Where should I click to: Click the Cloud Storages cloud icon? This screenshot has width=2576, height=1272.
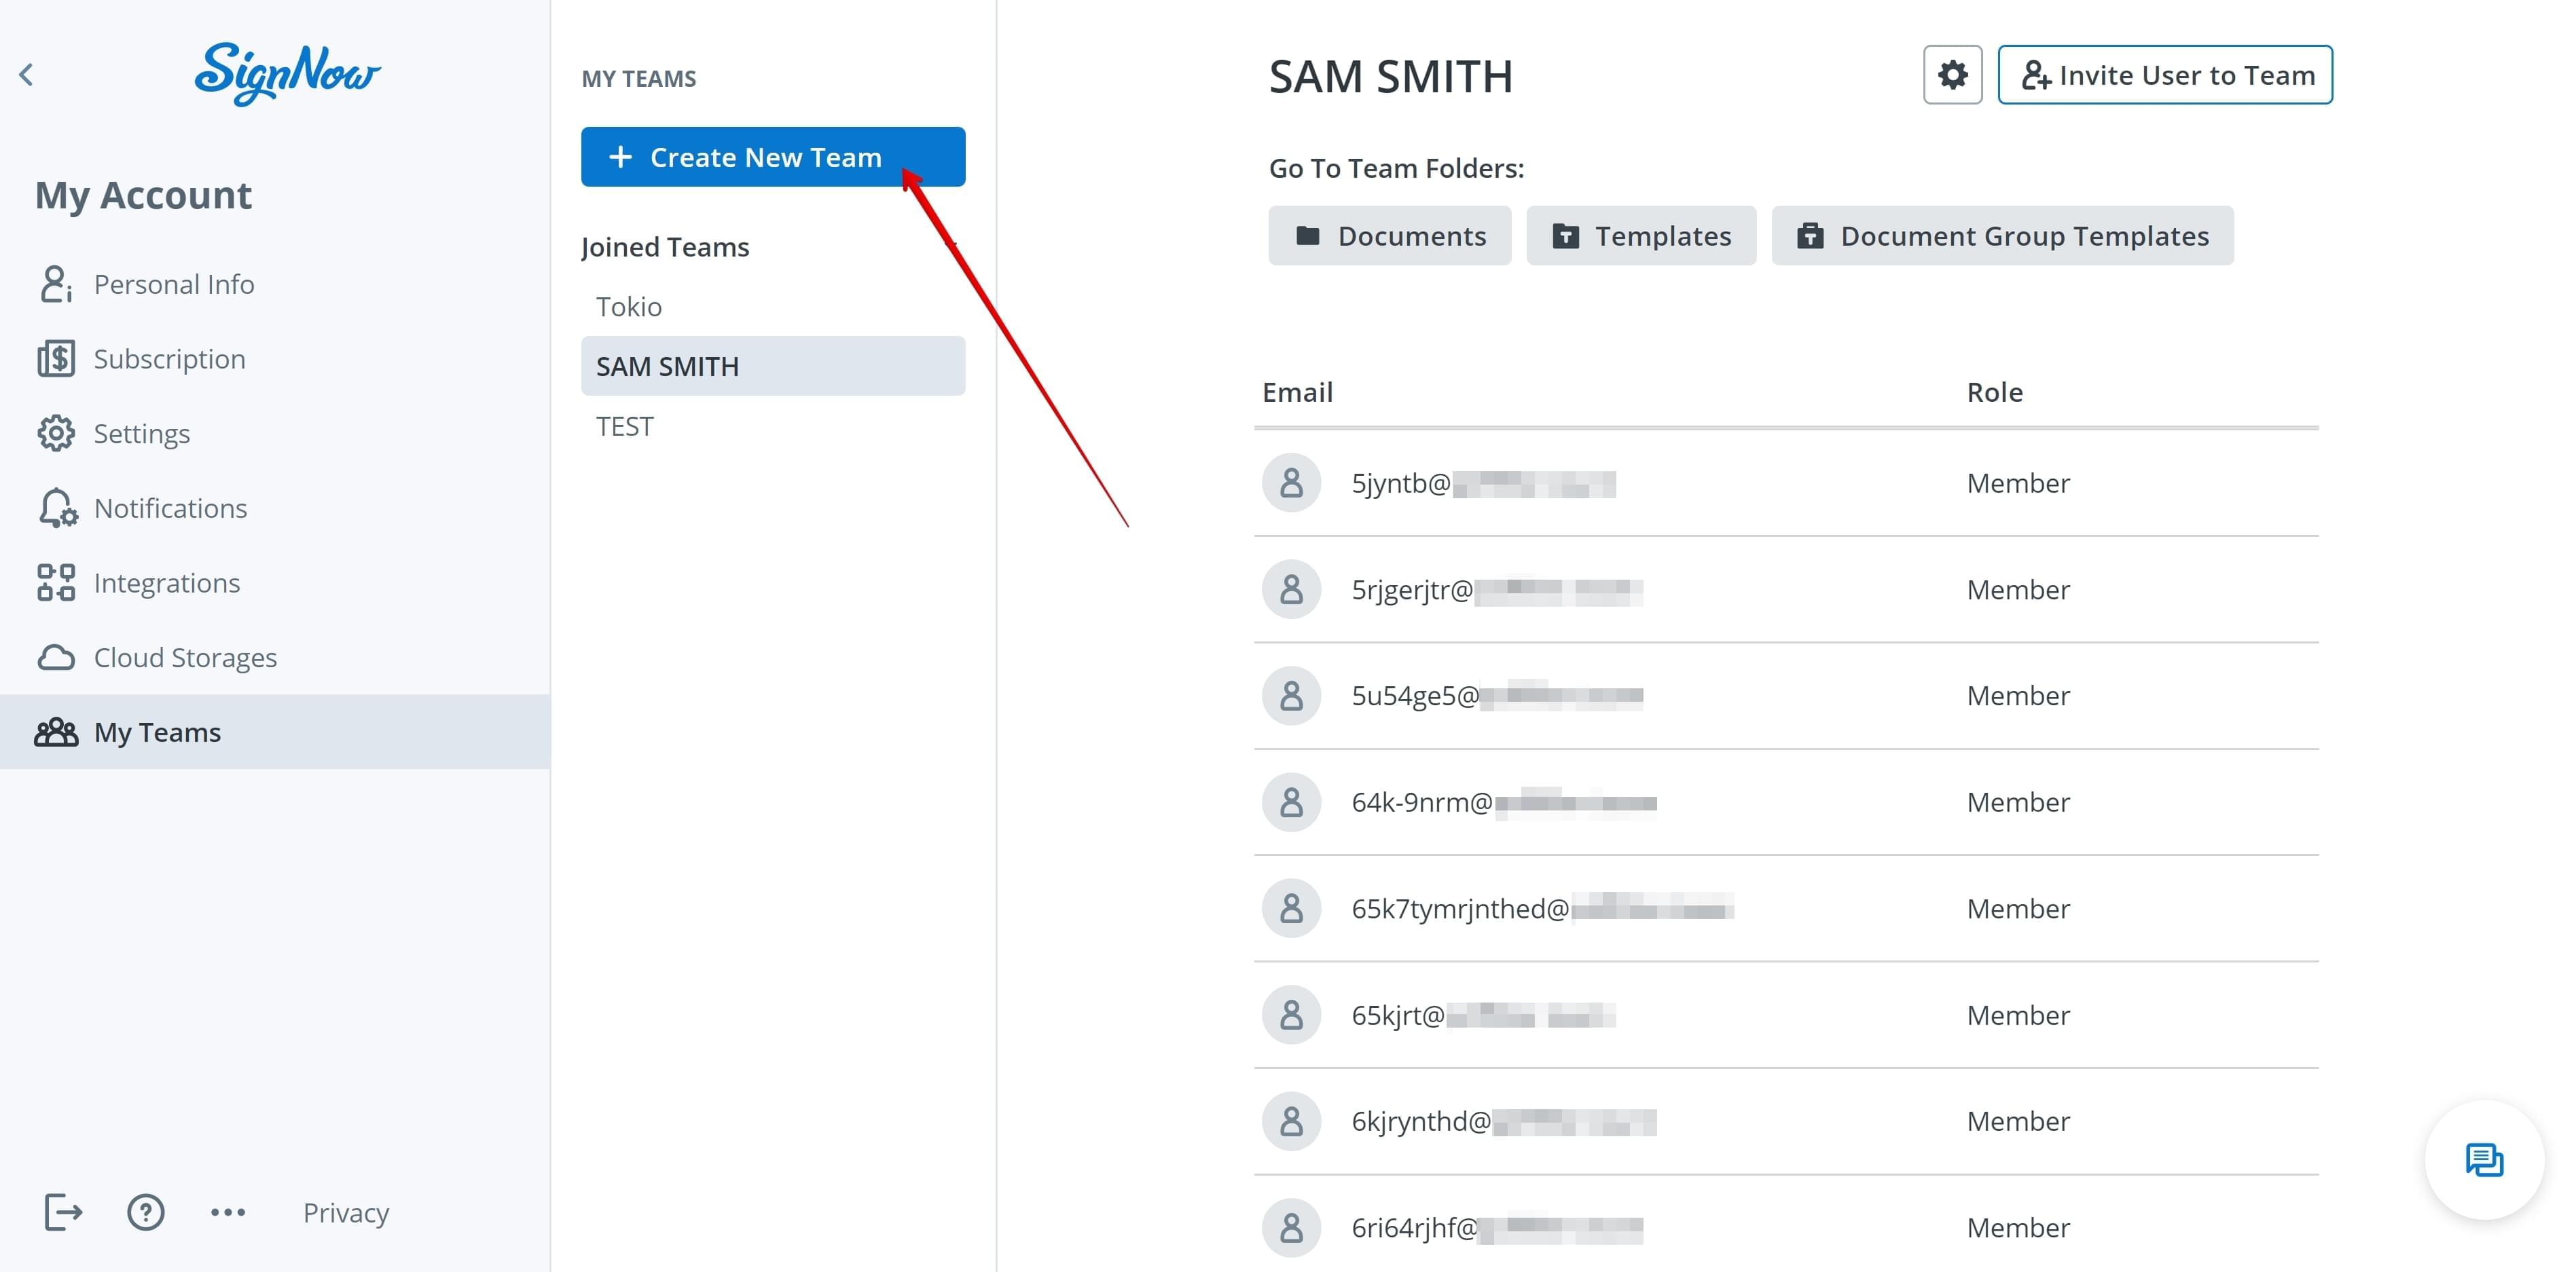tap(56, 658)
